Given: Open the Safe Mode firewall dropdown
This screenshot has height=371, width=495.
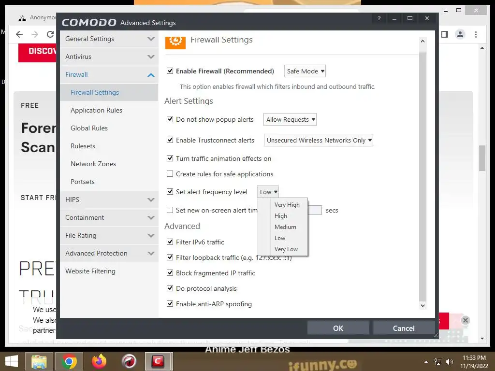Looking at the screenshot, I should coord(305,71).
